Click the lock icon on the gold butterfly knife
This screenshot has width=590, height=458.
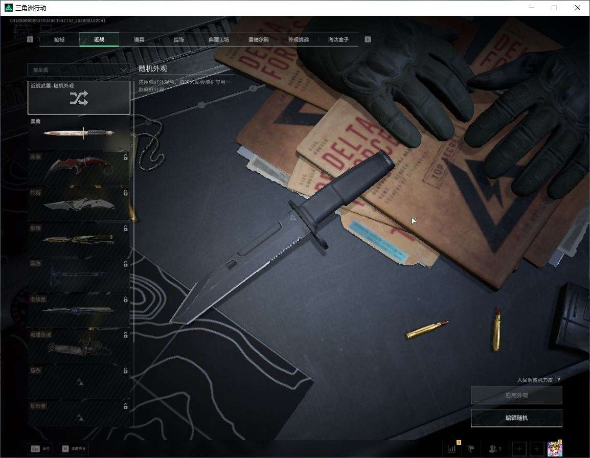(x=125, y=228)
